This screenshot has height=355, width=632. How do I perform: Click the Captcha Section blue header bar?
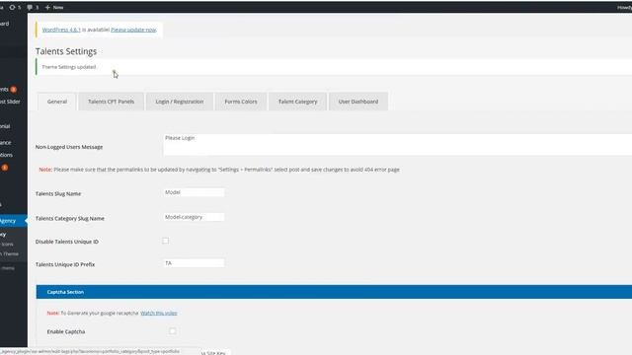[334, 292]
